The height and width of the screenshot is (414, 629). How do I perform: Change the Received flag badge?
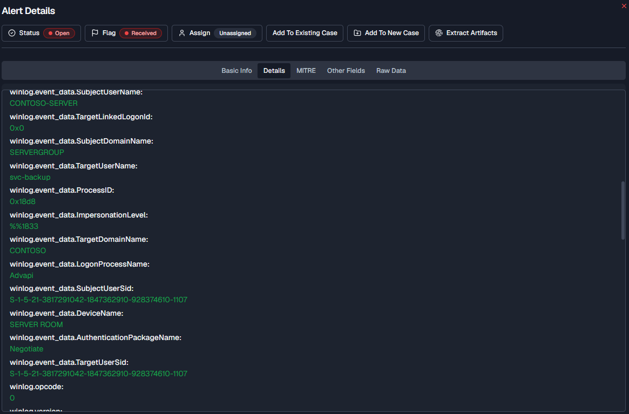(x=141, y=33)
